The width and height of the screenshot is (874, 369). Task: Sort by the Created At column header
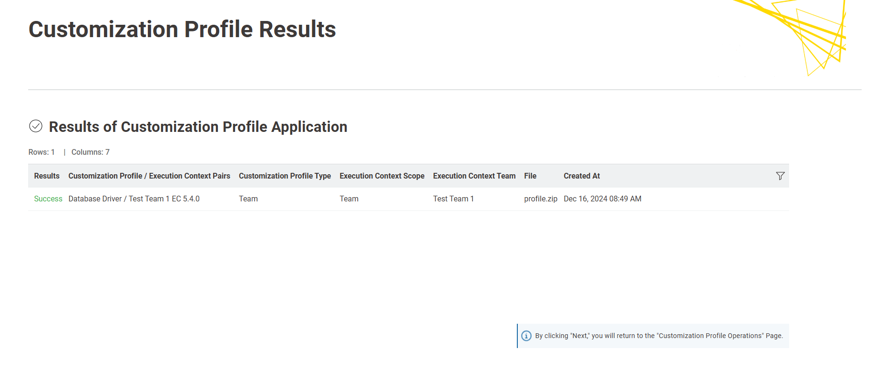(582, 176)
